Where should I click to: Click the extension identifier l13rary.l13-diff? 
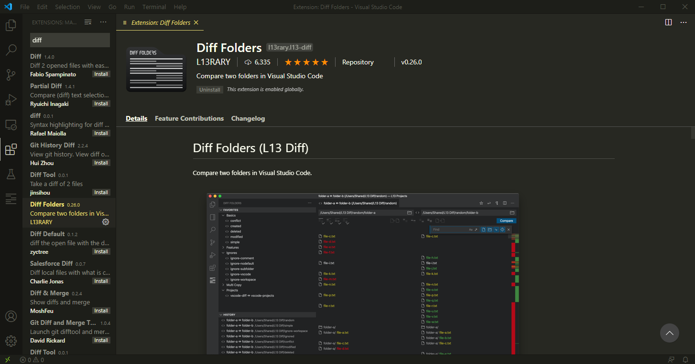pos(290,47)
